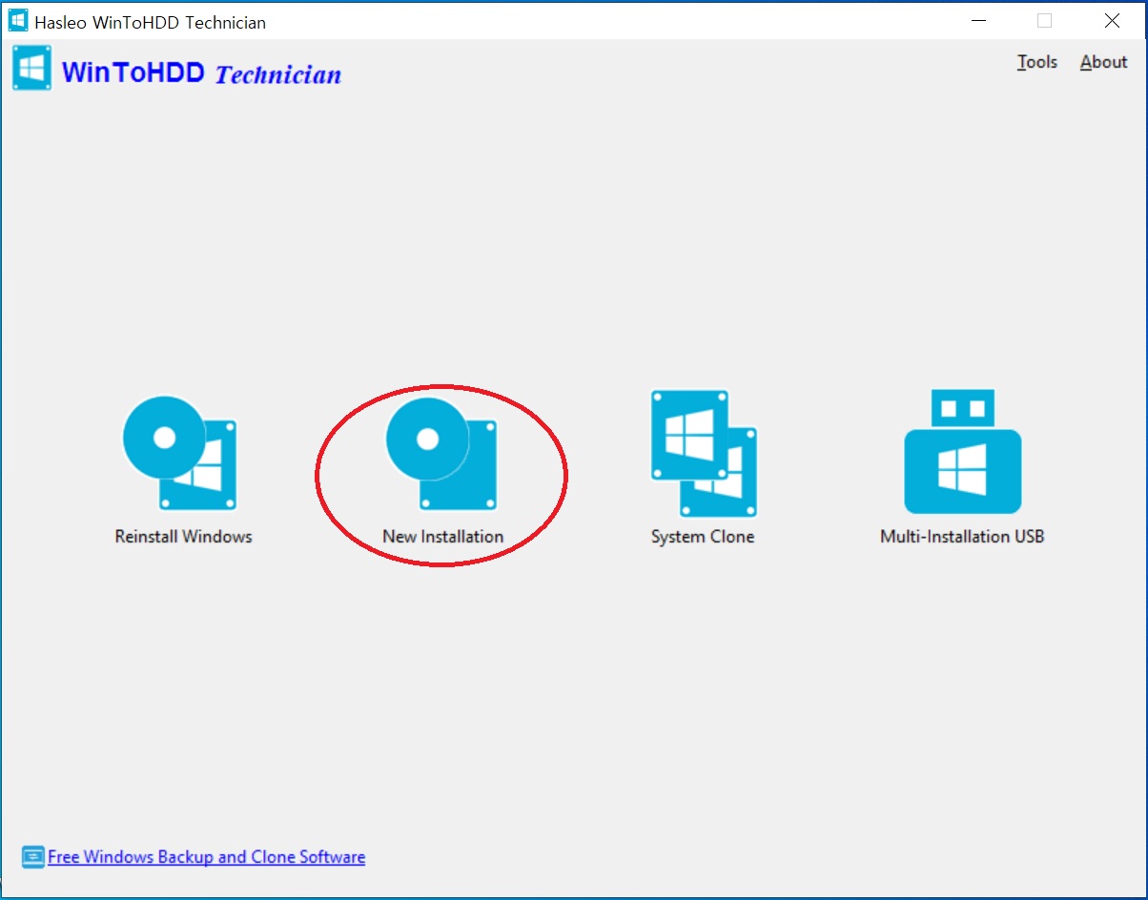Launch the System Clone icon
Image resolution: width=1148 pixels, height=900 pixels.
coord(704,453)
